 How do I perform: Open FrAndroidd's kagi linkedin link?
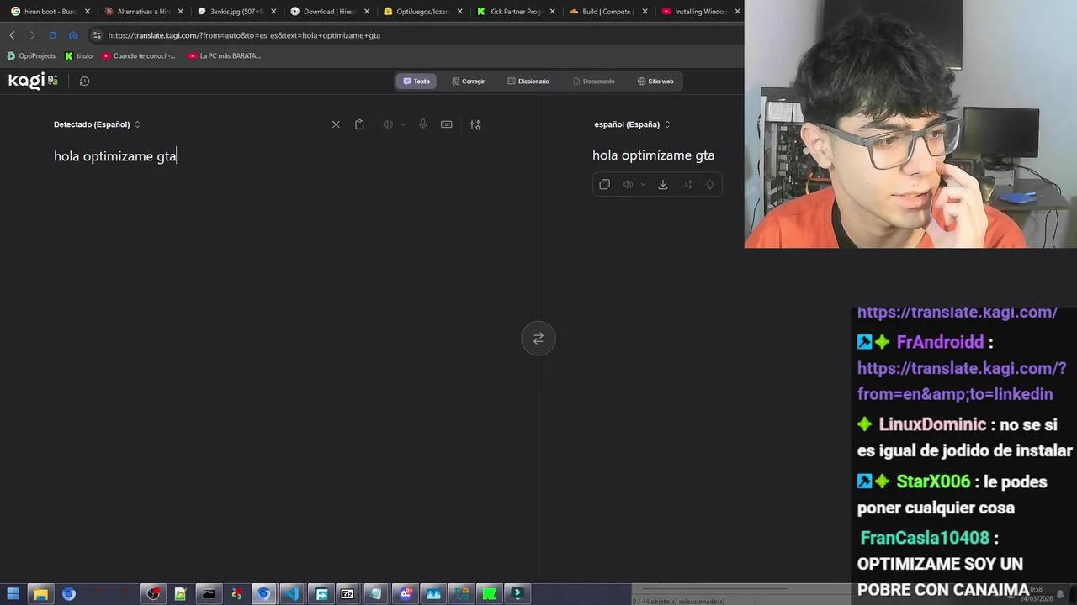point(961,381)
